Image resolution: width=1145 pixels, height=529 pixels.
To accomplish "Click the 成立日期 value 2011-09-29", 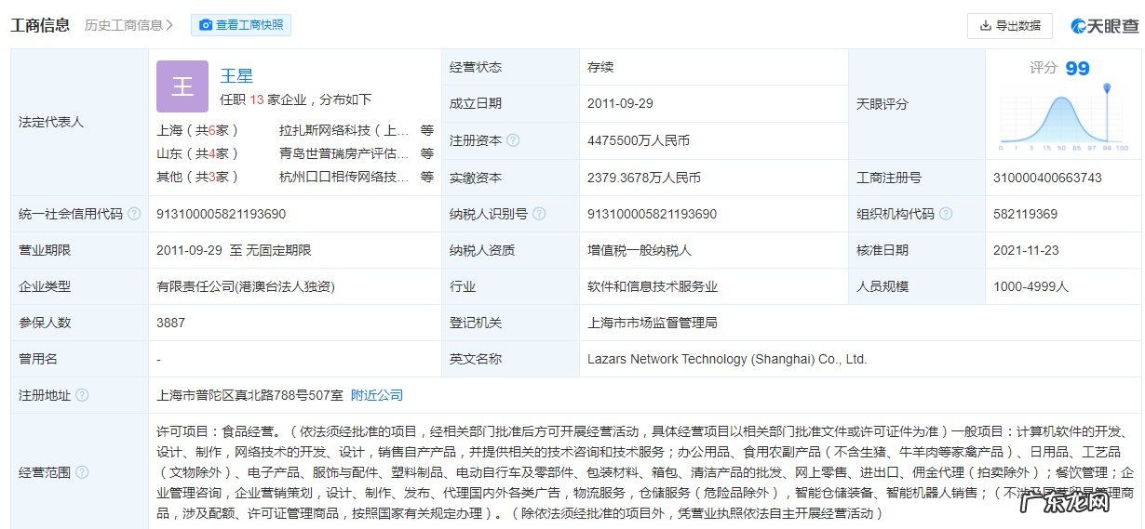I will point(620,104).
